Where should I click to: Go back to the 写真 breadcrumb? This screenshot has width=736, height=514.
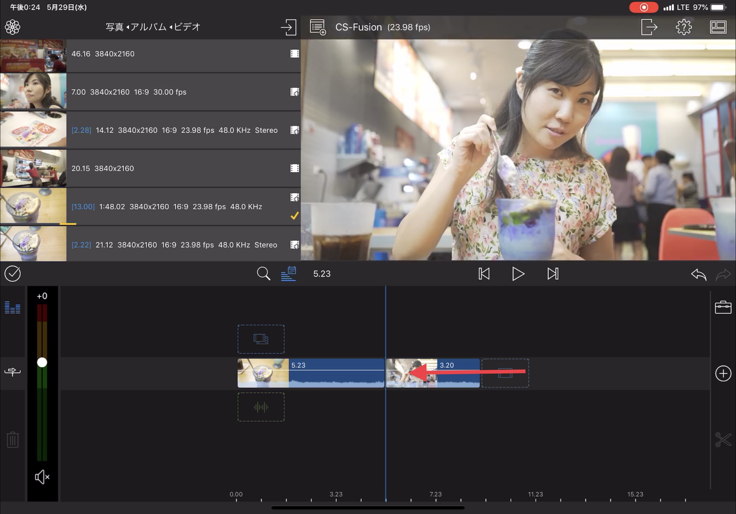pos(114,27)
